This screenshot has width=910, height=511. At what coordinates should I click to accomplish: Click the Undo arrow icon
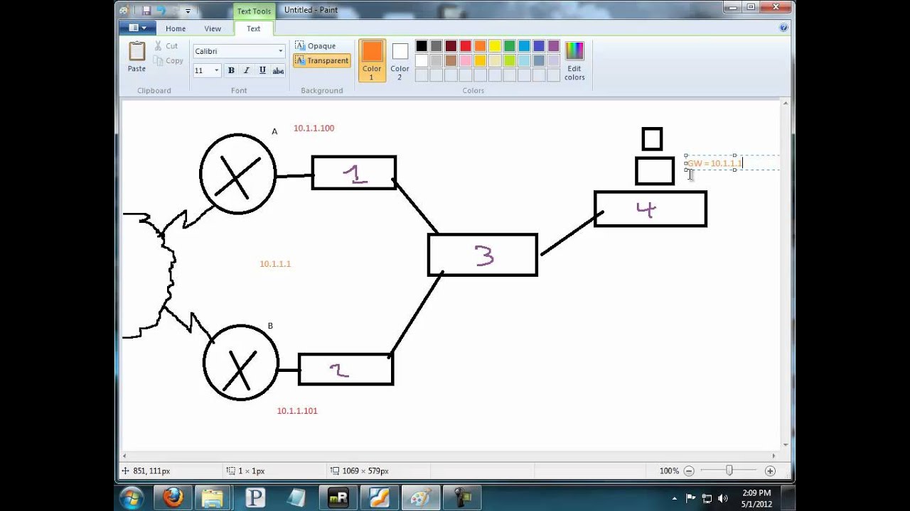click(161, 11)
